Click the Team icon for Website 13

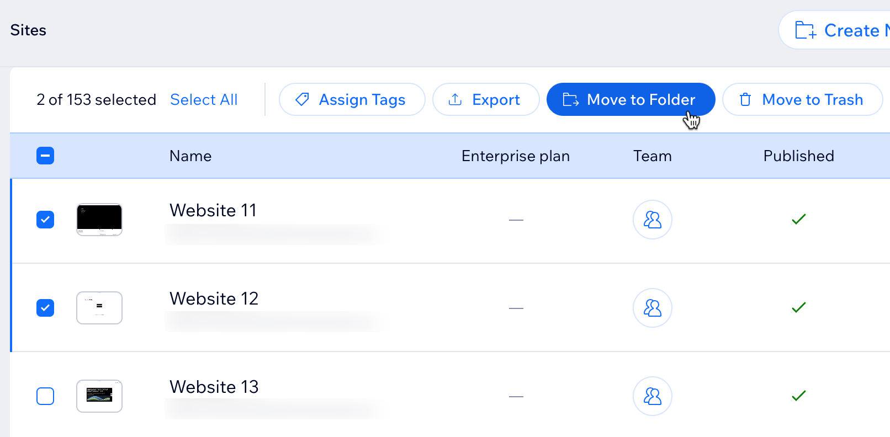[x=652, y=396]
